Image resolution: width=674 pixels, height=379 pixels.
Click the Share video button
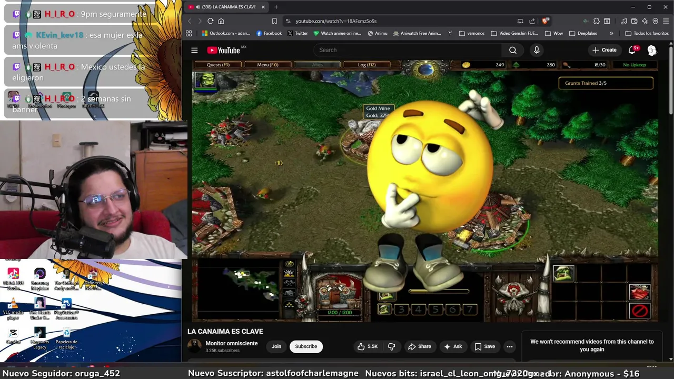click(x=420, y=346)
